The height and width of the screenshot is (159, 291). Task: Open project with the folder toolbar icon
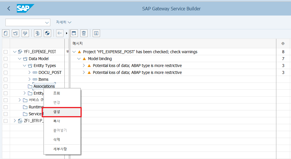[16, 33]
